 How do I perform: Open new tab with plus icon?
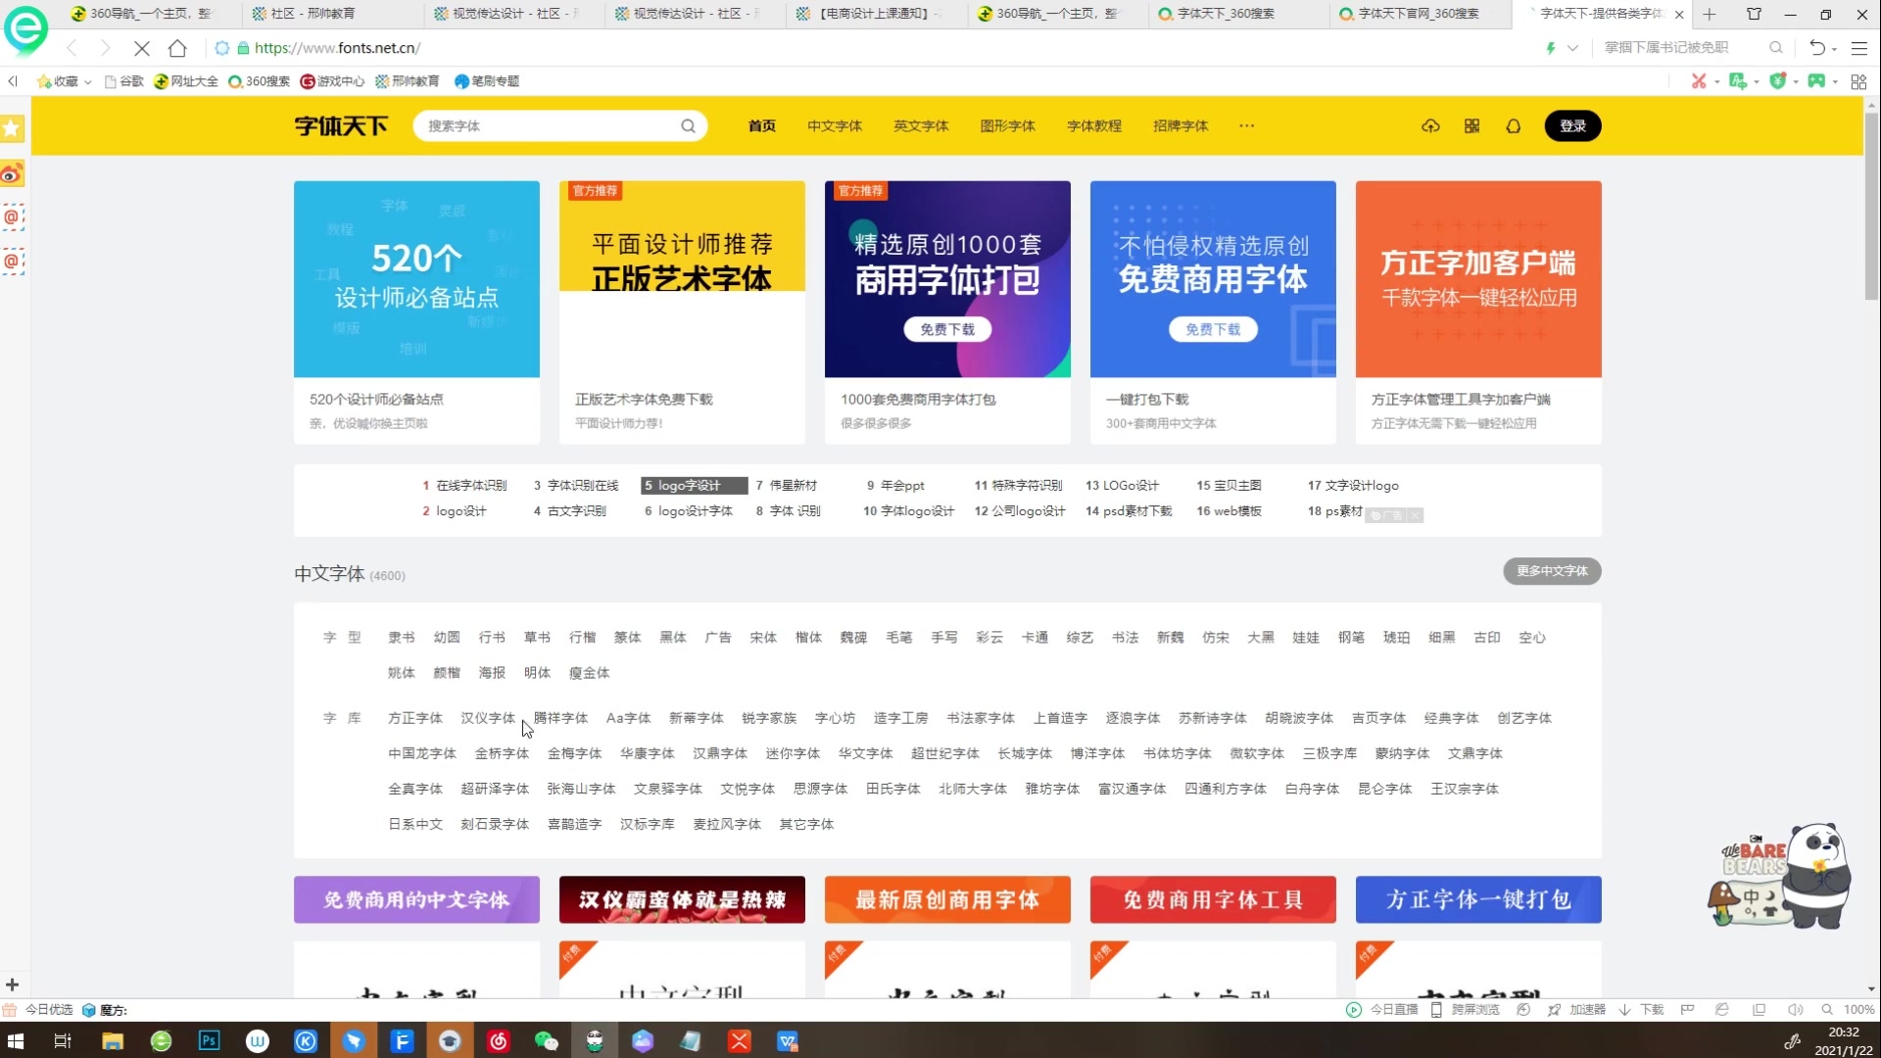pos(1710,14)
